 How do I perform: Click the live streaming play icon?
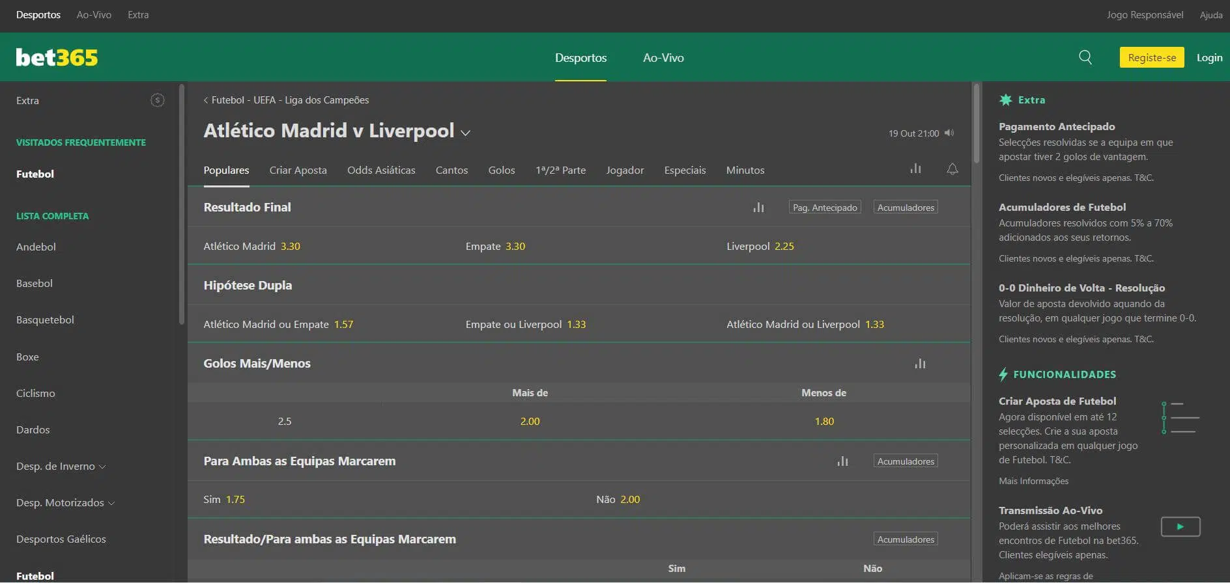[x=1180, y=526]
